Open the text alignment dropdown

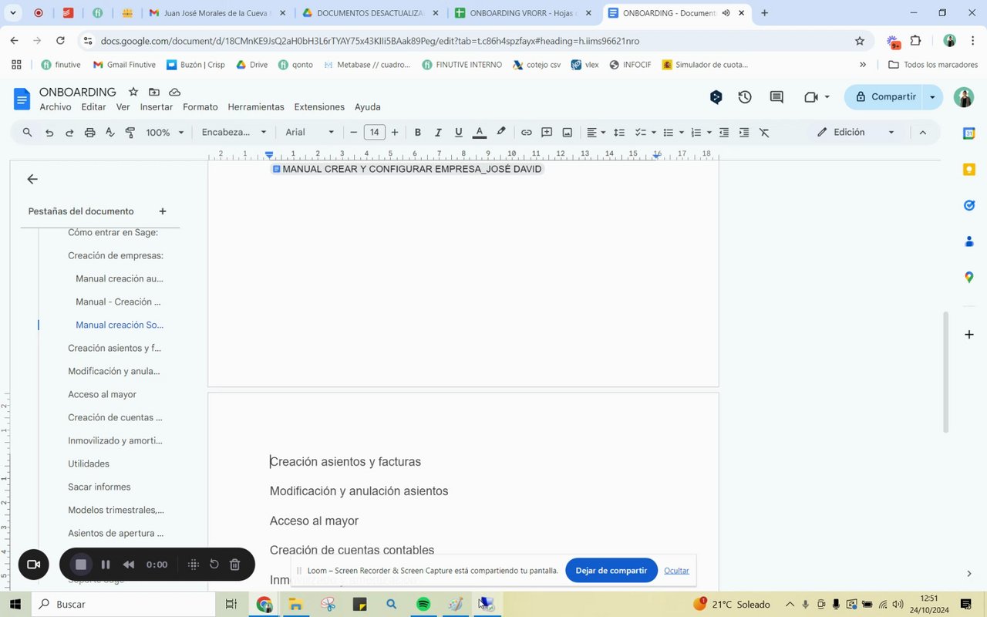click(x=596, y=133)
